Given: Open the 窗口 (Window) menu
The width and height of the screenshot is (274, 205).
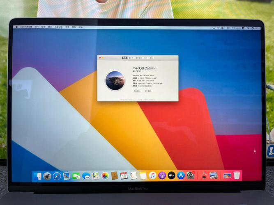Looking at the screenshot, I should tap(74, 27).
